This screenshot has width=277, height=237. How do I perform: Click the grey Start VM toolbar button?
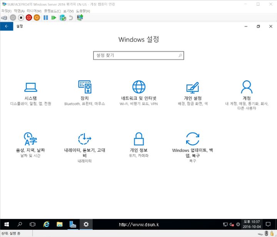(x=13, y=18)
